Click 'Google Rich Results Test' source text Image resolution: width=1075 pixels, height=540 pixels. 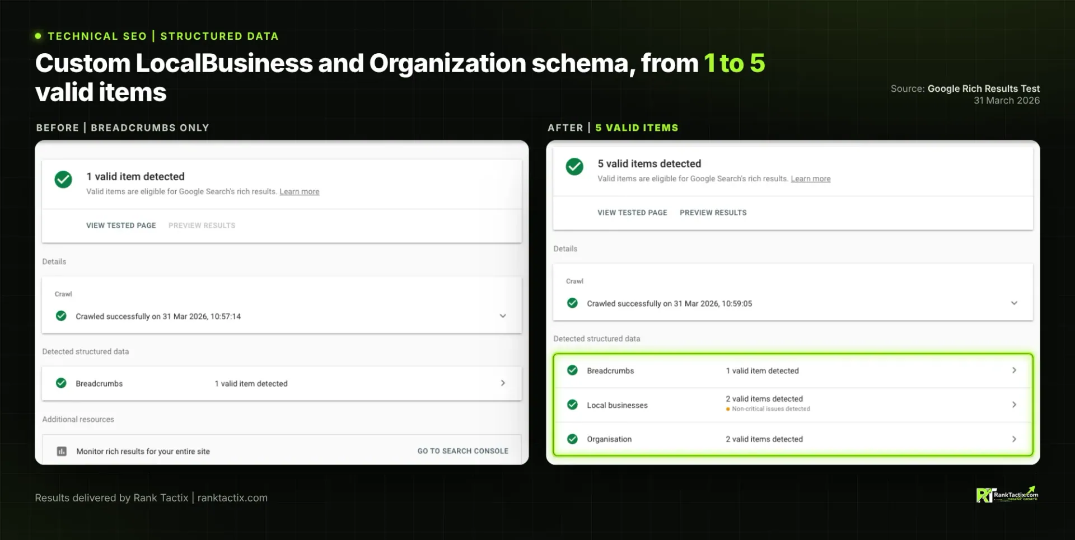pyautogui.click(x=984, y=88)
